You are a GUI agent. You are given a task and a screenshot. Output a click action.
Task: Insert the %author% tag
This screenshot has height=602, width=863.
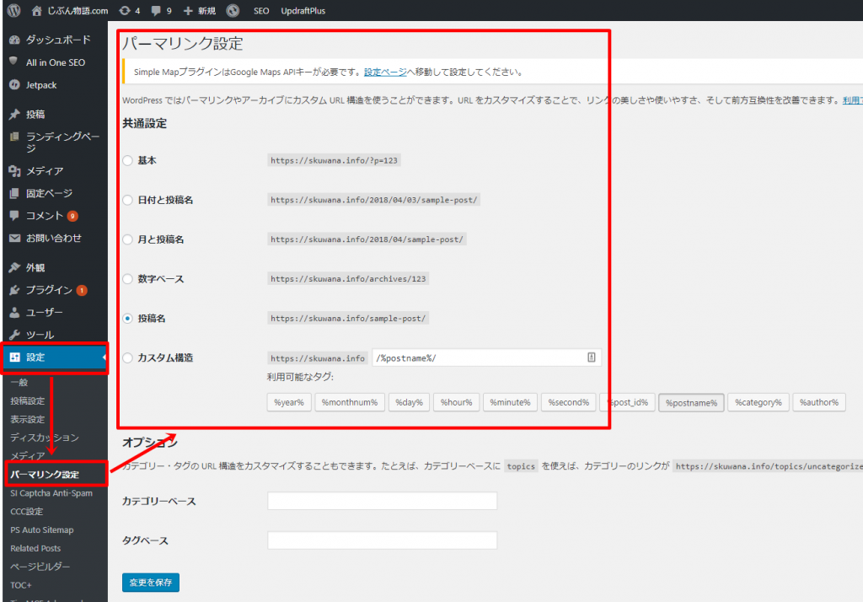tap(819, 403)
